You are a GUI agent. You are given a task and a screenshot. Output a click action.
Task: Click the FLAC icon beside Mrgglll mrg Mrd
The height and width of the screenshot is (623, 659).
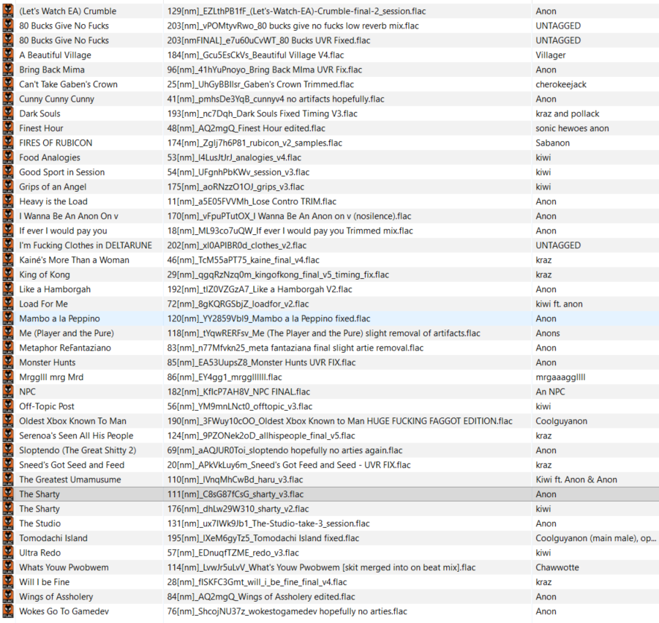[8, 377]
